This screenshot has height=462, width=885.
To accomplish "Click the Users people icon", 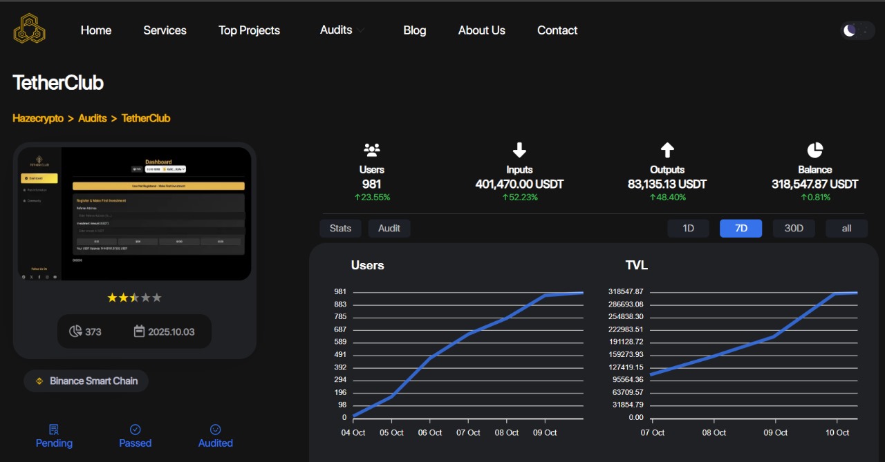I will 372,150.
